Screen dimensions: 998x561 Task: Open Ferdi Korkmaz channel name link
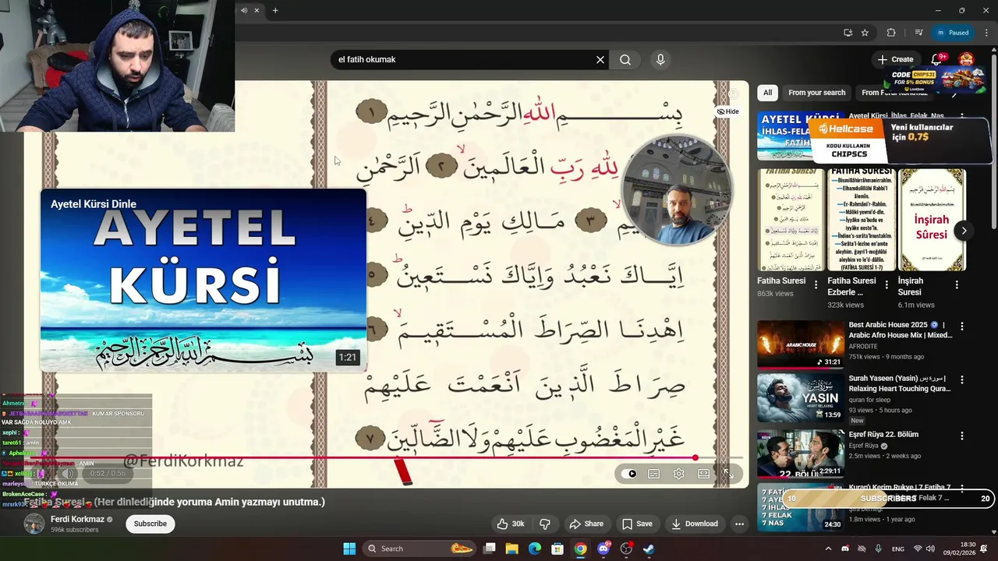click(x=77, y=519)
